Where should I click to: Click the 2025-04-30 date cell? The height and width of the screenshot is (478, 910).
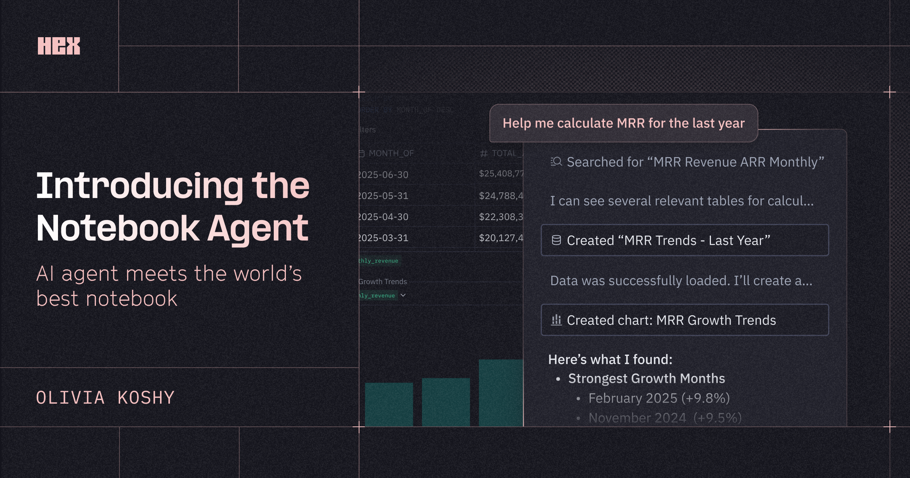[x=384, y=217]
